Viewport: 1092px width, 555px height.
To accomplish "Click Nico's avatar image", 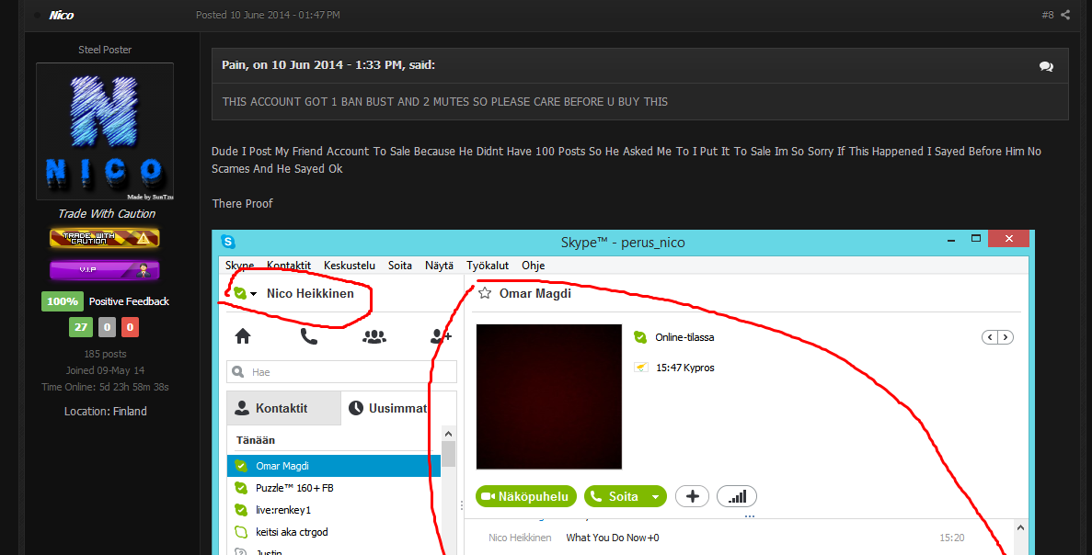I will point(105,131).
